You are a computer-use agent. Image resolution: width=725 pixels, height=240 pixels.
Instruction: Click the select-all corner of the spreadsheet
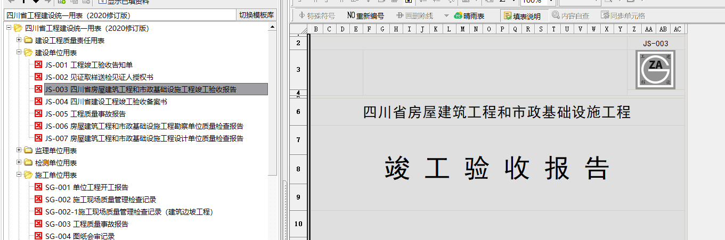[x=298, y=29]
